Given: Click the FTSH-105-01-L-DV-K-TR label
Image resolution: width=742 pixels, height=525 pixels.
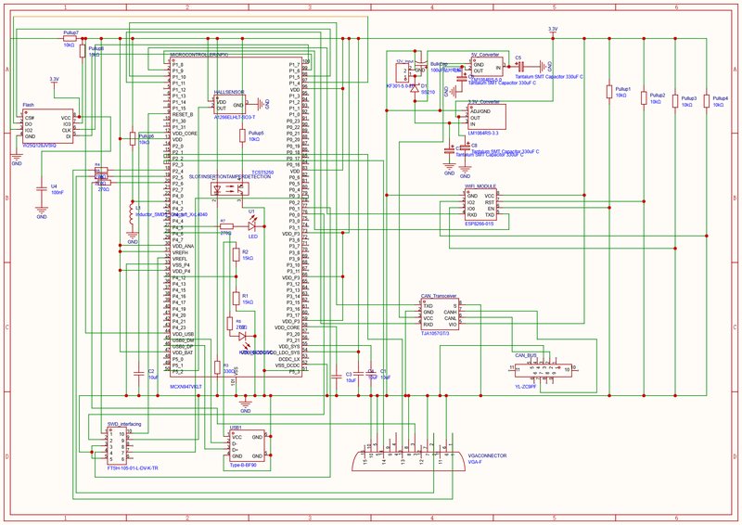Looking at the screenshot, I should click(x=133, y=468).
